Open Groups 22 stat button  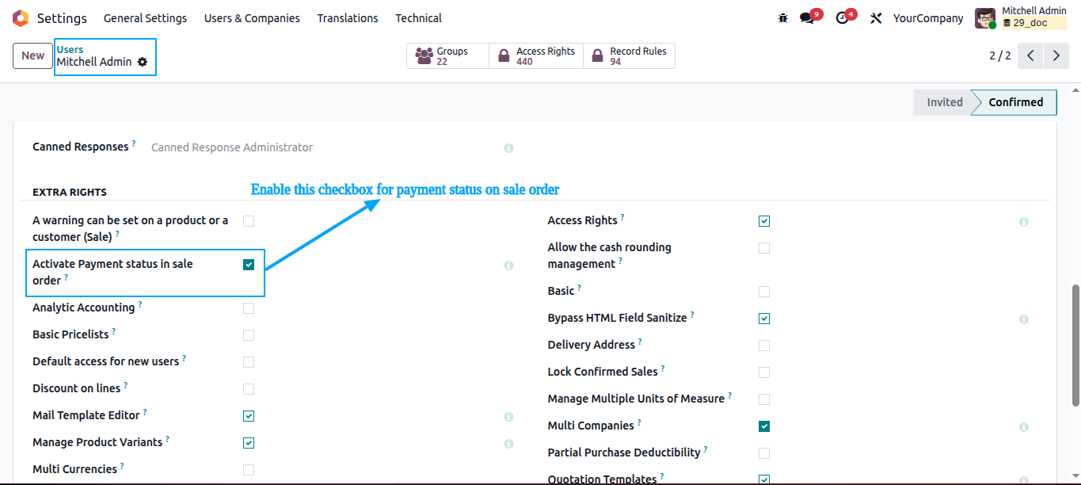pyautogui.click(x=447, y=55)
